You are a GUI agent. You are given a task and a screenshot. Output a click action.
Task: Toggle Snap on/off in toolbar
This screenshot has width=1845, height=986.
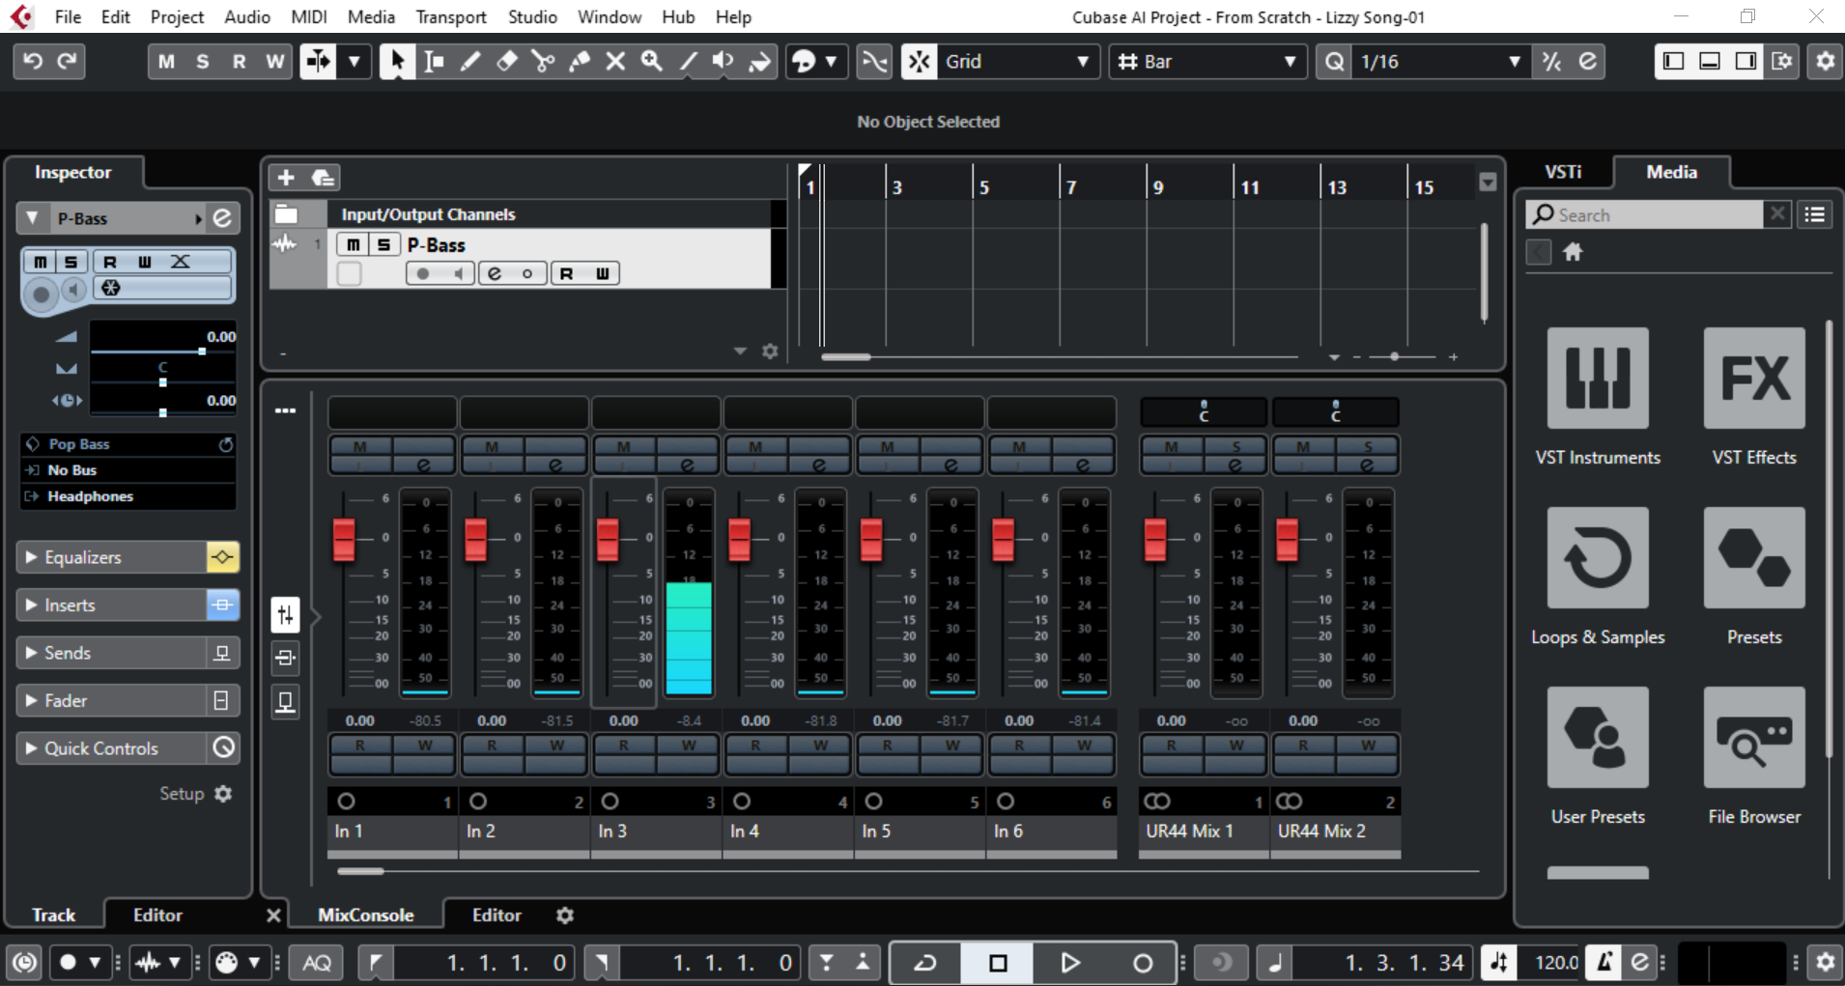click(x=919, y=62)
